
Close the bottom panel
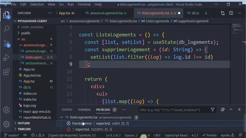click(x=239, y=110)
